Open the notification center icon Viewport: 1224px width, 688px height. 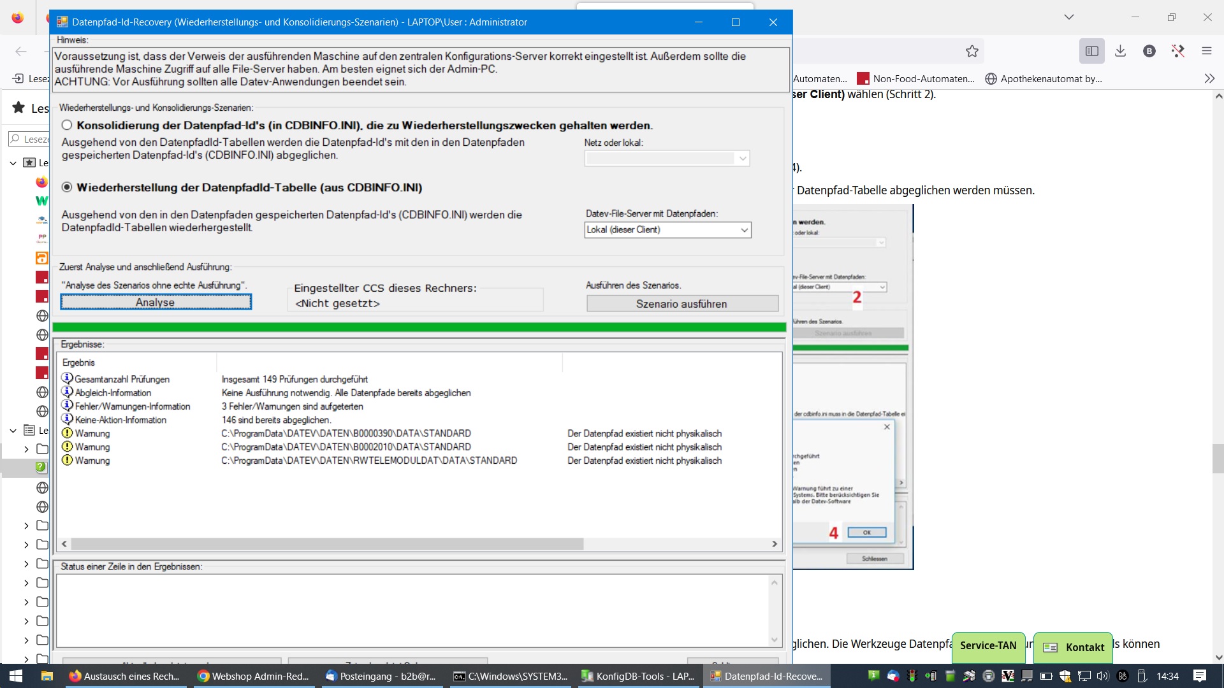(x=1200, y=676)
